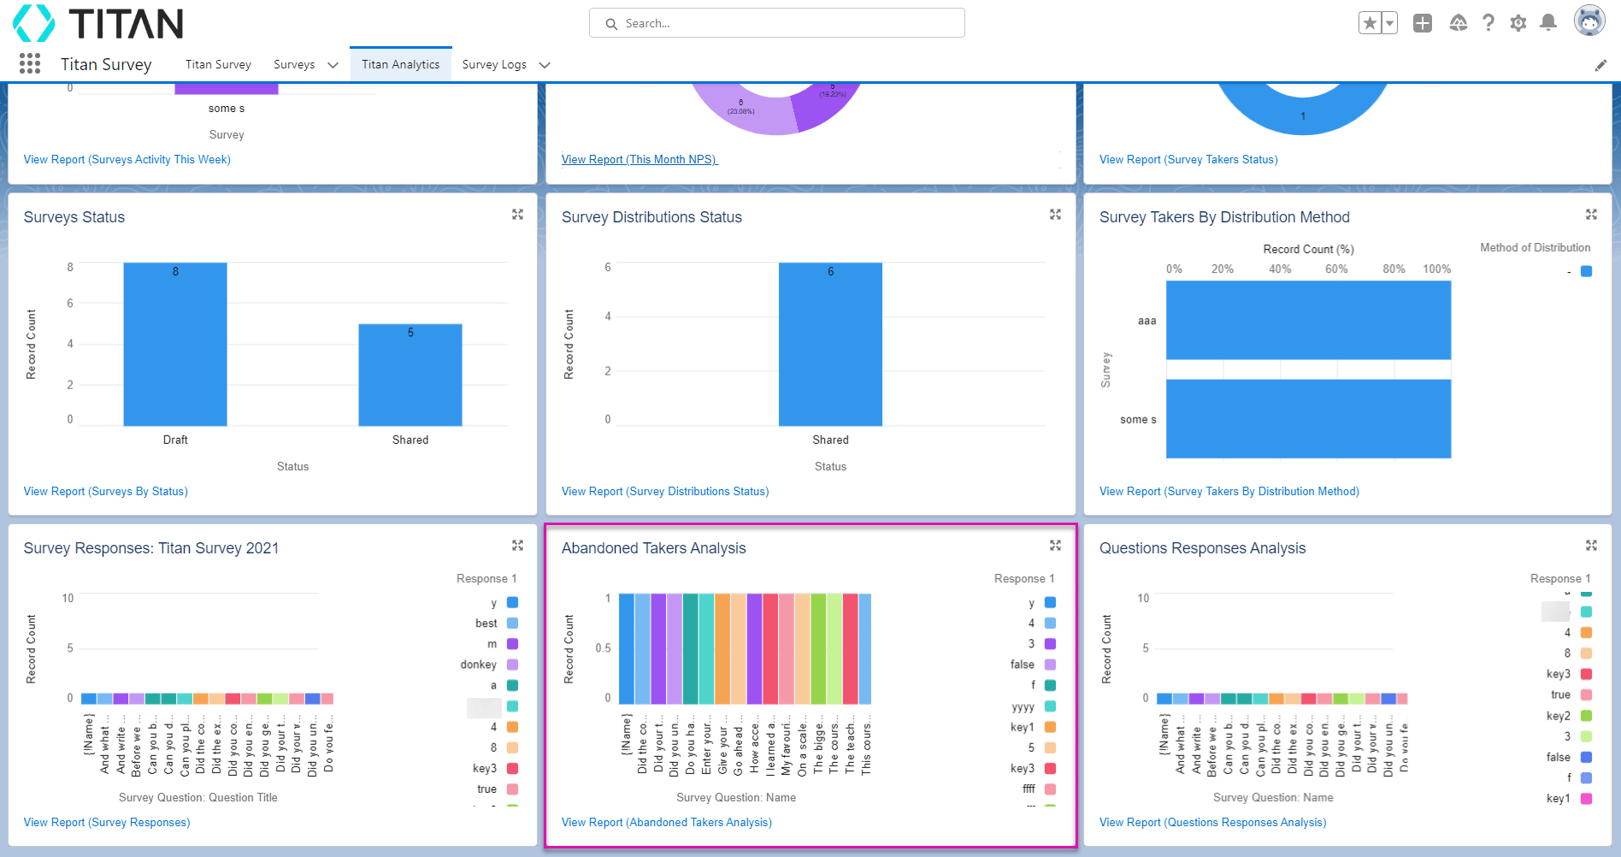Click inside the Search field
The image size is (1621, 857).
pos(776,23)
